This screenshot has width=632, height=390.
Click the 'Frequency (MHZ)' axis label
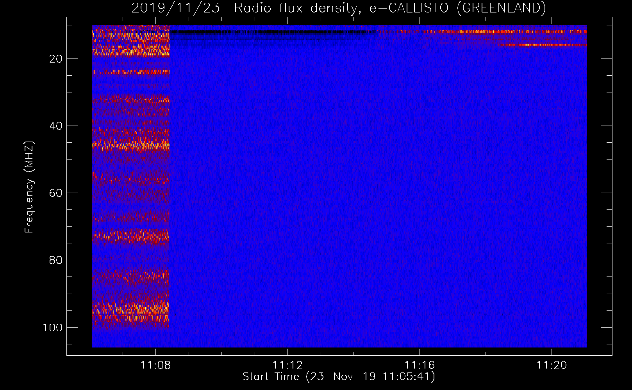pos(29,187)
